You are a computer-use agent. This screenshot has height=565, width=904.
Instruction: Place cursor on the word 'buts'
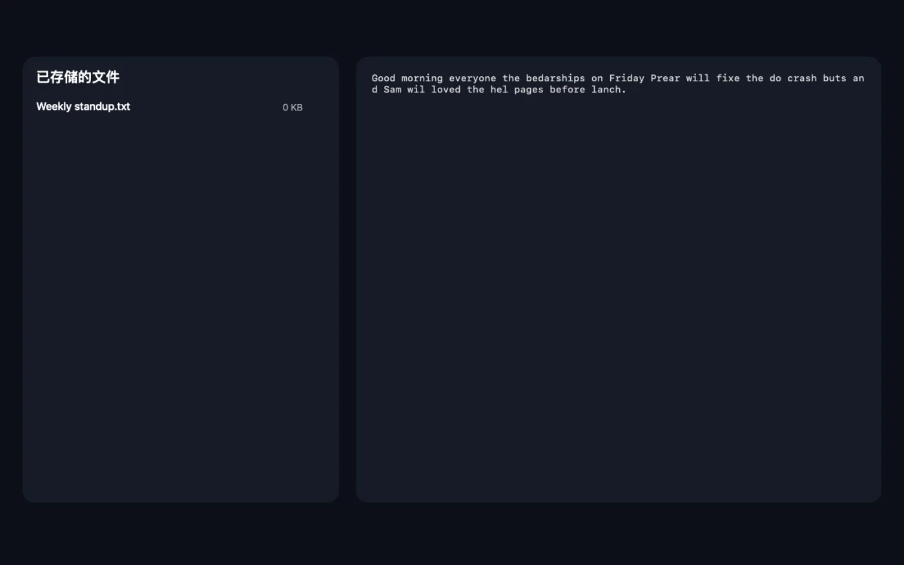(834, 78)
